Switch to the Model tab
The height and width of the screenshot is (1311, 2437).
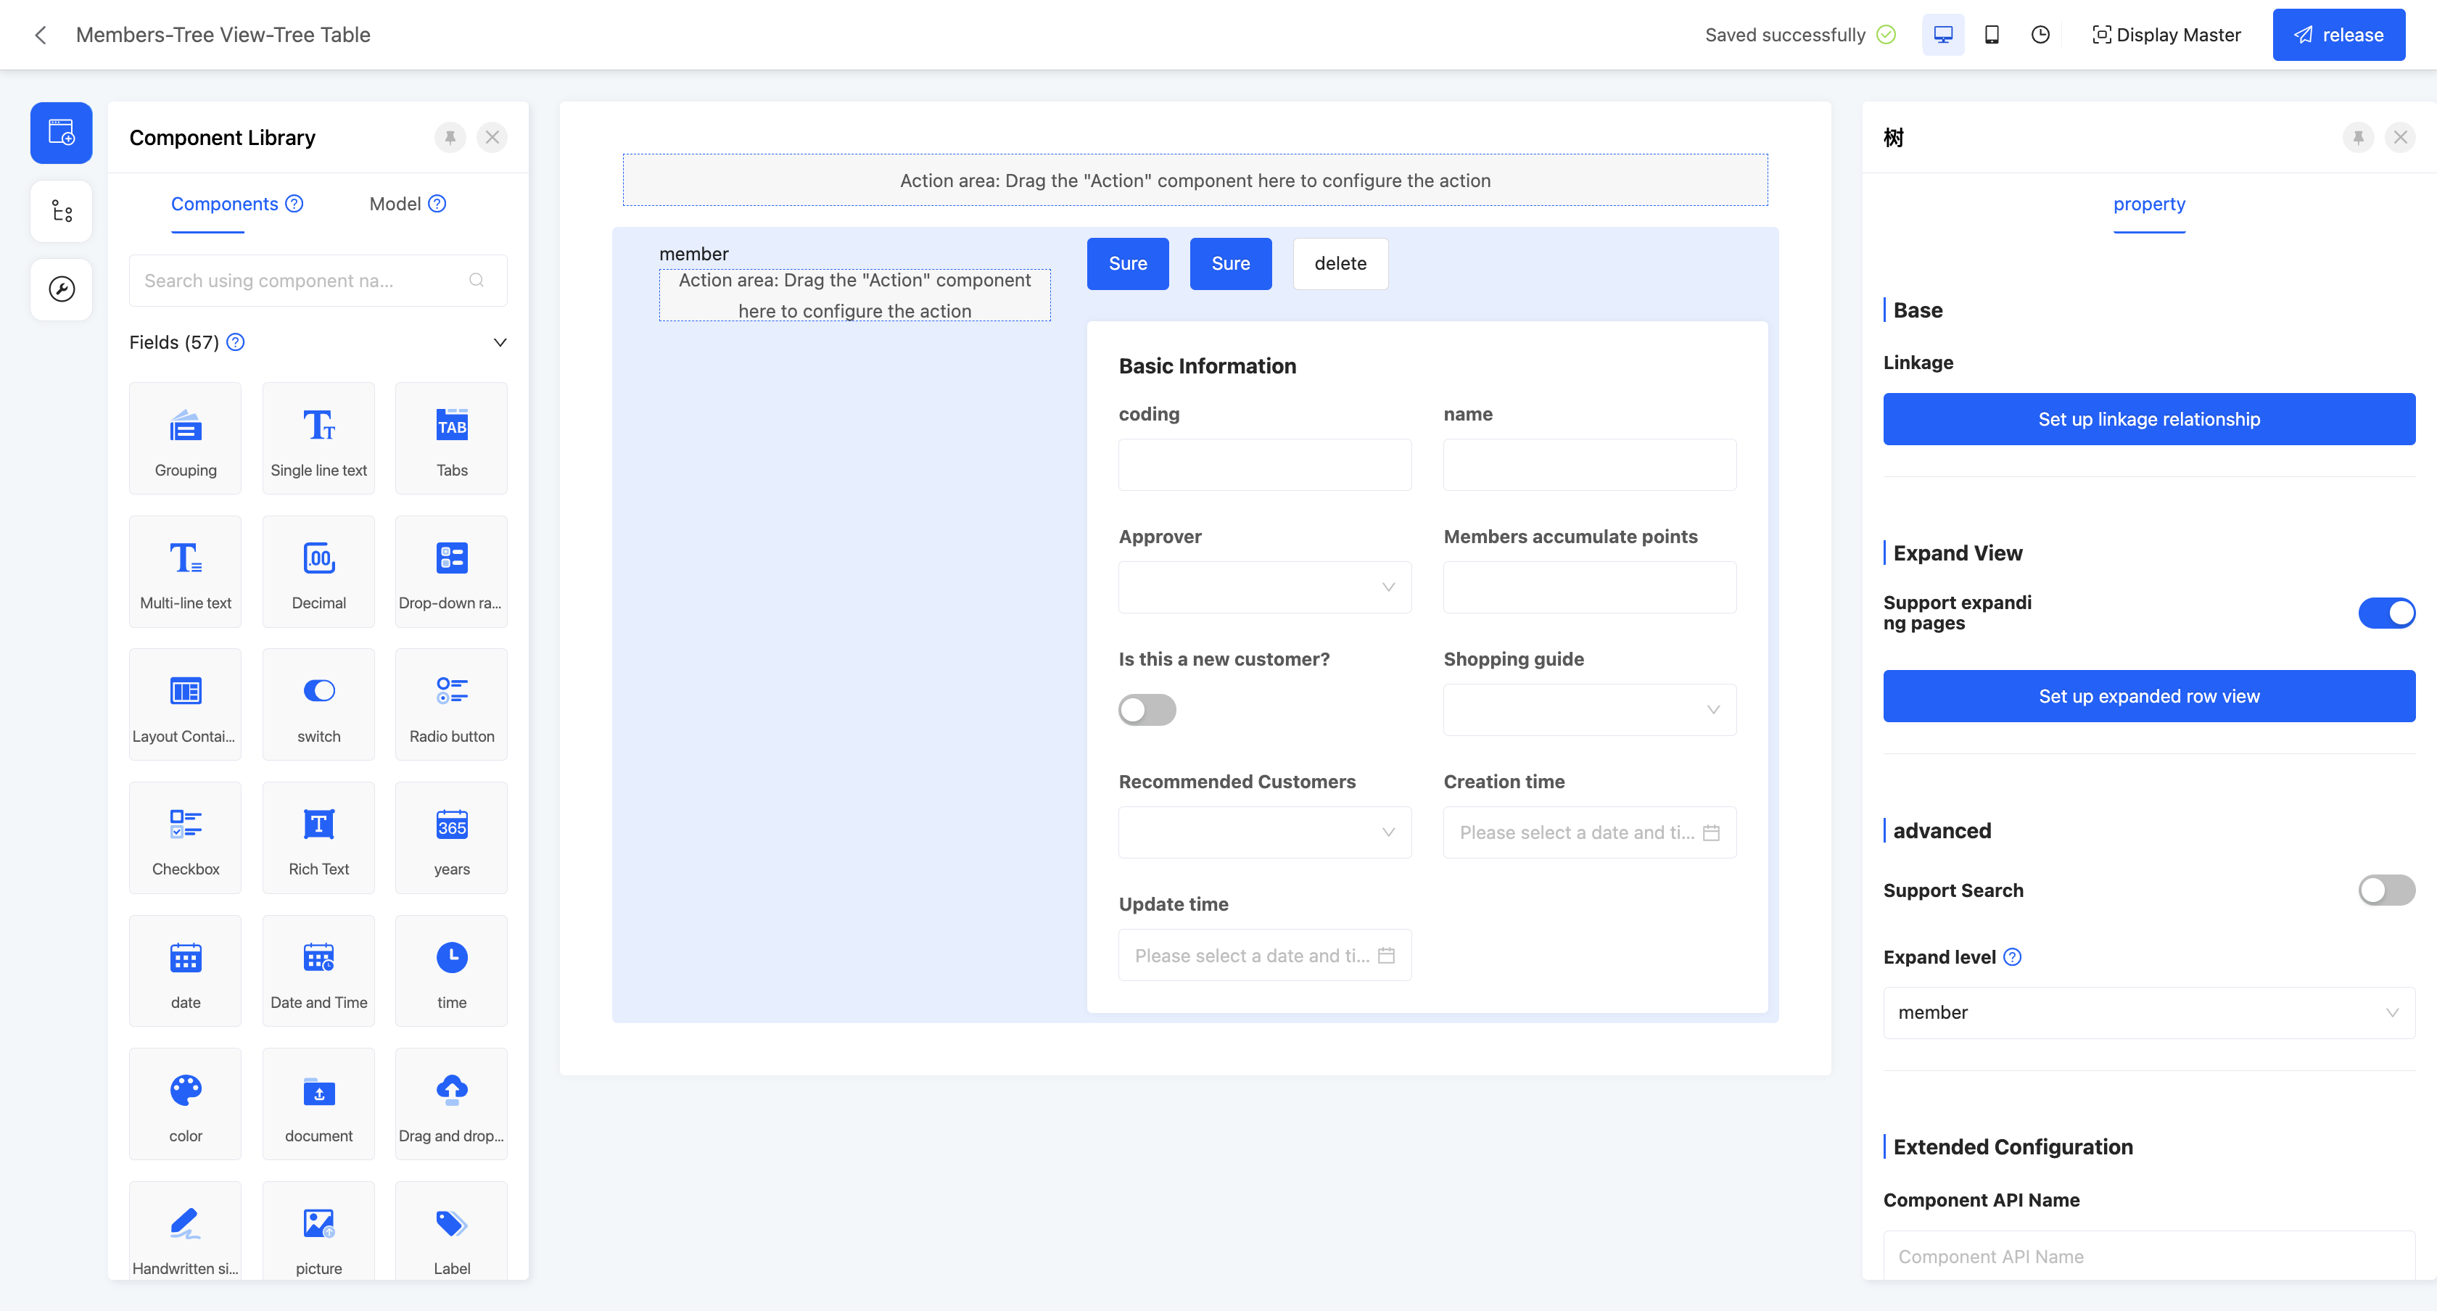pos(395,204)
